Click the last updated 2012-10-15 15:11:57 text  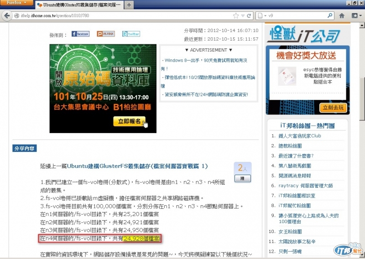(x=221, y=39)
